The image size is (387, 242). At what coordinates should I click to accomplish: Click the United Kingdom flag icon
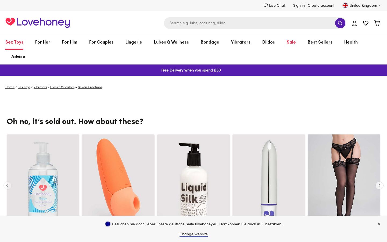coord(345,5)
